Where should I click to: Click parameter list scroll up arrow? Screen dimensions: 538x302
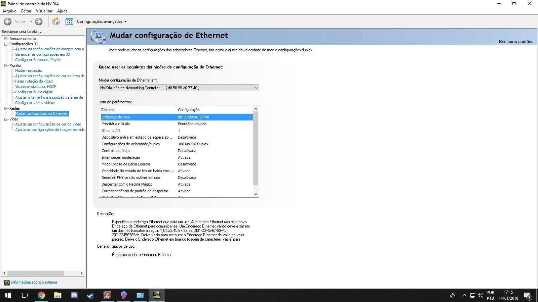256,109
